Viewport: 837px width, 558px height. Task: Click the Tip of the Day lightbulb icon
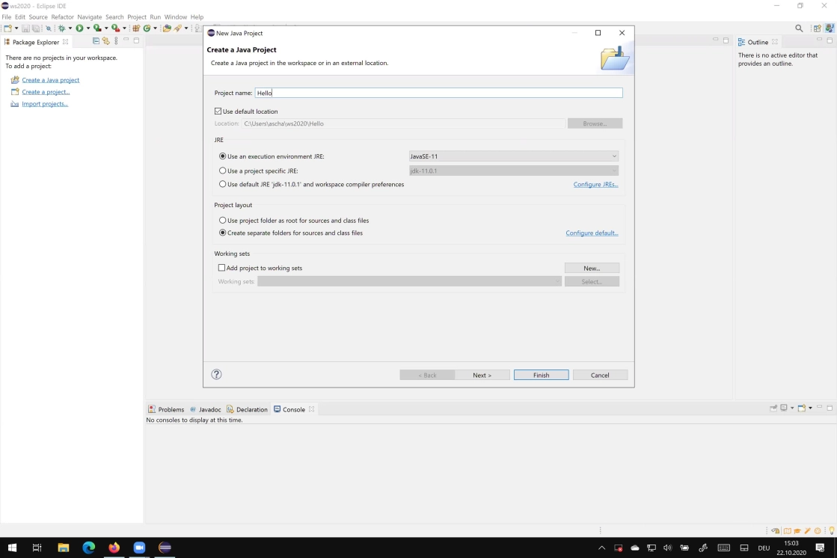(x=832, y=531)
